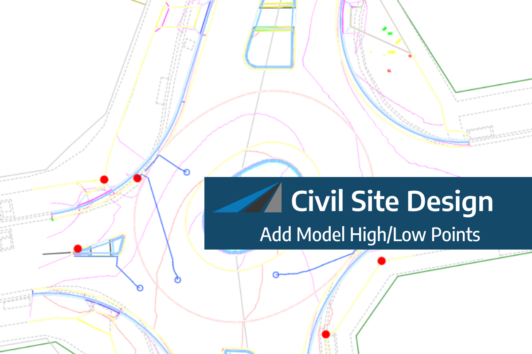
Task: Select red point at yellow line end, upper left
Action: 104,179
